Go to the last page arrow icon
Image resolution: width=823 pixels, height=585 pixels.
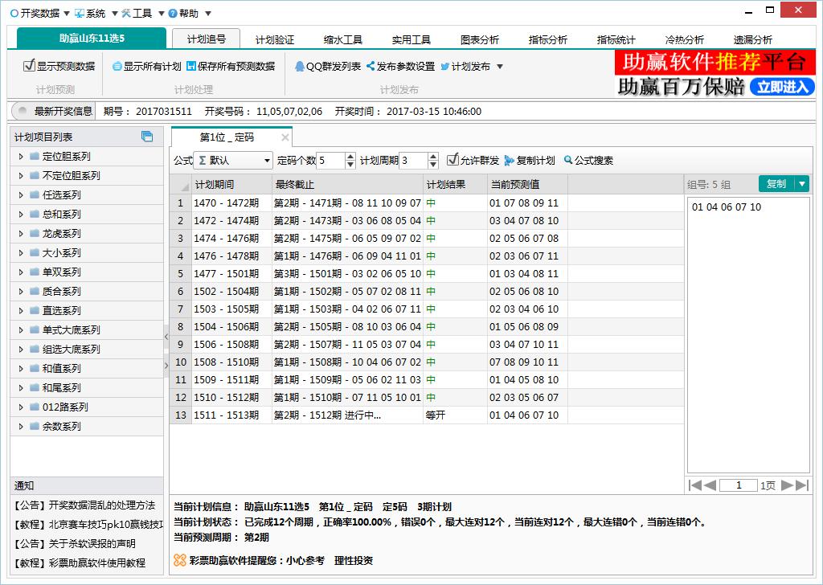[x=801, y=485]
